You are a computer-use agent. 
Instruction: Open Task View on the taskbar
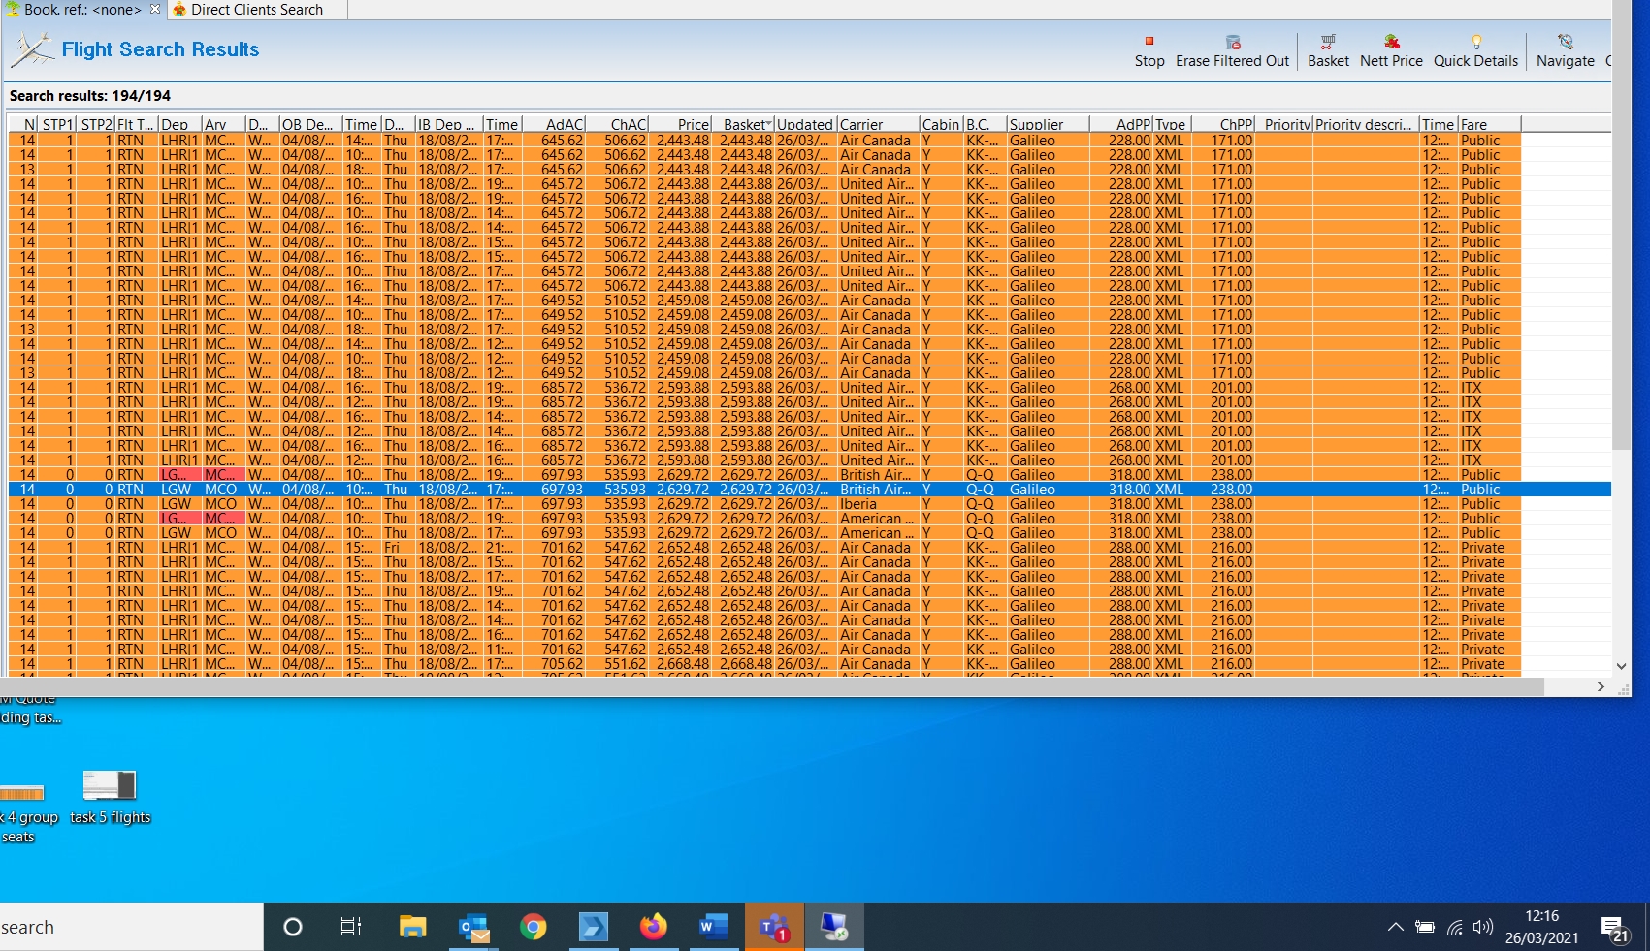[x=351, y=928]
